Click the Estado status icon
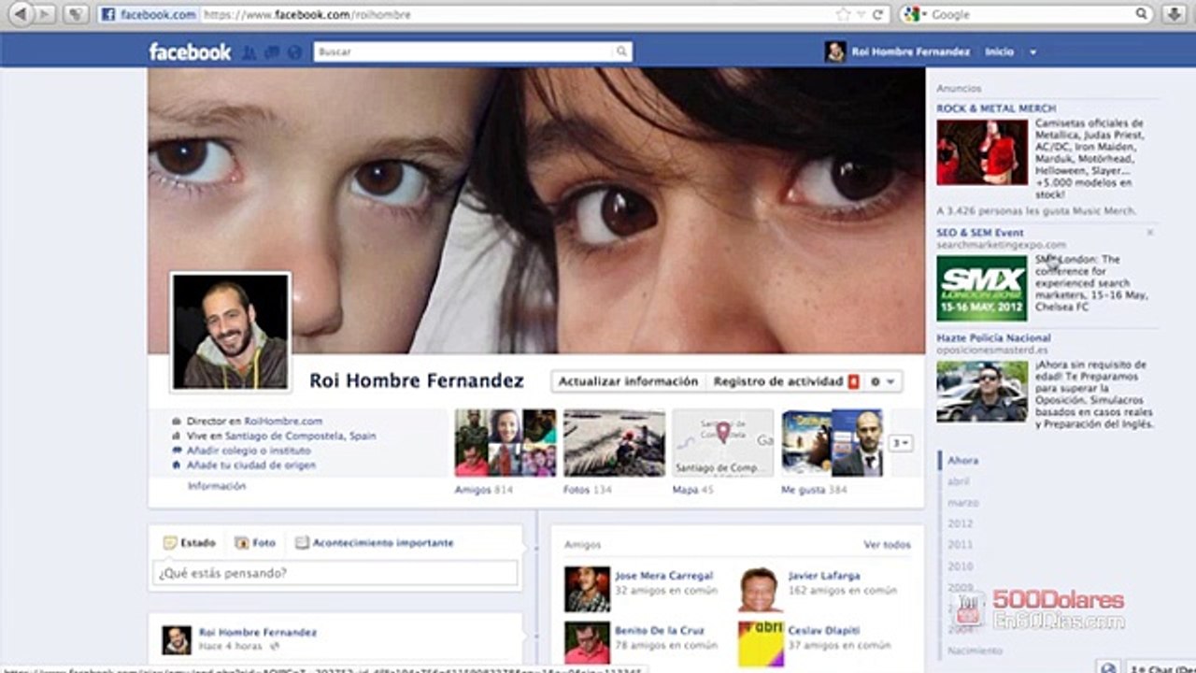Image resolution: width=1196 pixels, height=673 pixels. [x=170, y=542]
